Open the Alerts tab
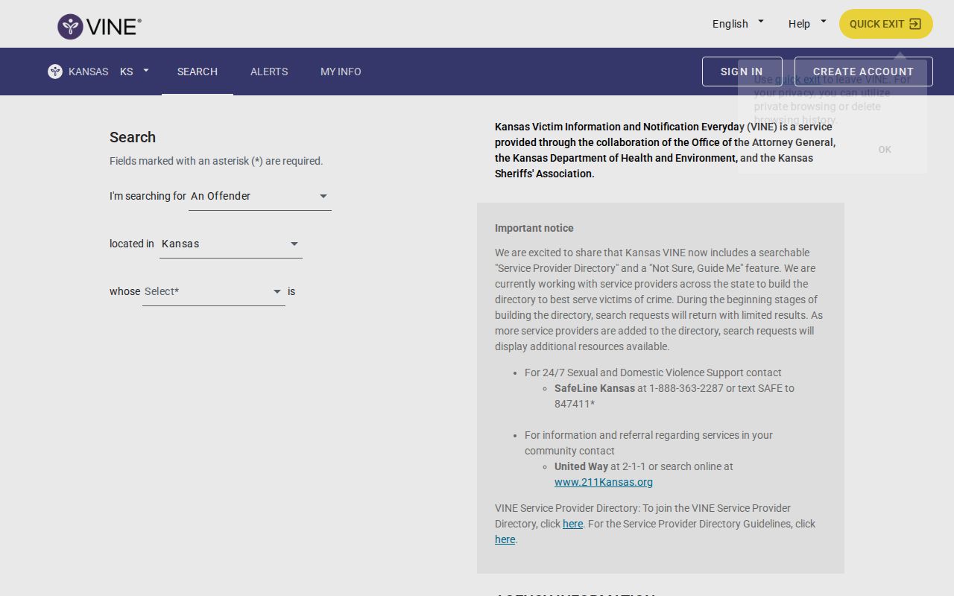The image size is (954, 596). (x=269, y=72)
